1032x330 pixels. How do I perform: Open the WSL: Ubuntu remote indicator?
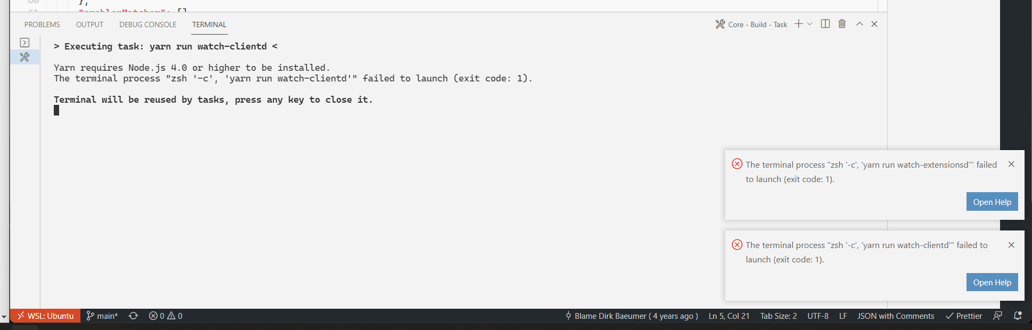(45, 316)
